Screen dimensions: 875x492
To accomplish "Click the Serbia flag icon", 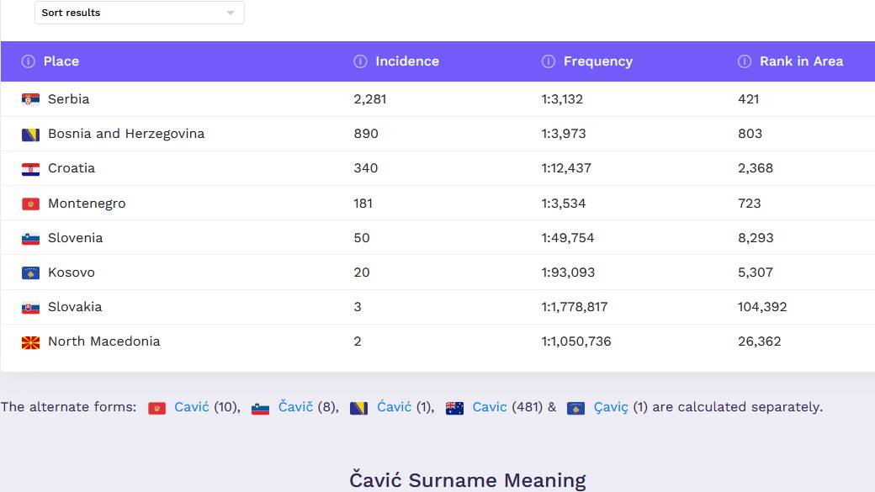I will point(31,99).
